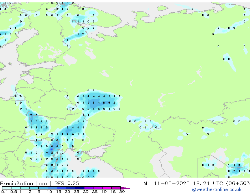The height and width of the screenshot is (193, 250).
Task: Open the weatheronline.co.uk link
Action: point(217,189)
